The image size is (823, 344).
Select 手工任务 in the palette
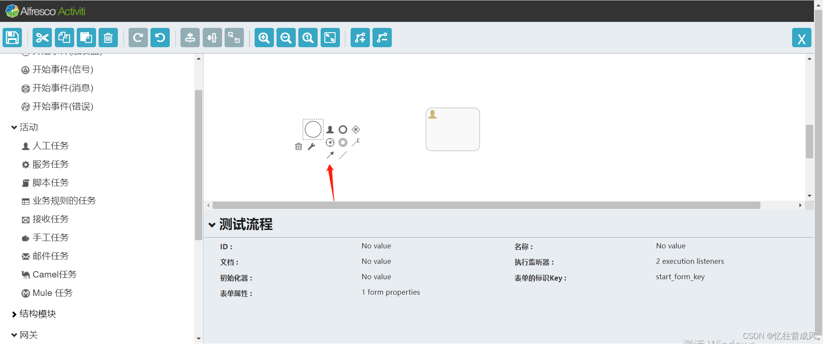(45, 238)
